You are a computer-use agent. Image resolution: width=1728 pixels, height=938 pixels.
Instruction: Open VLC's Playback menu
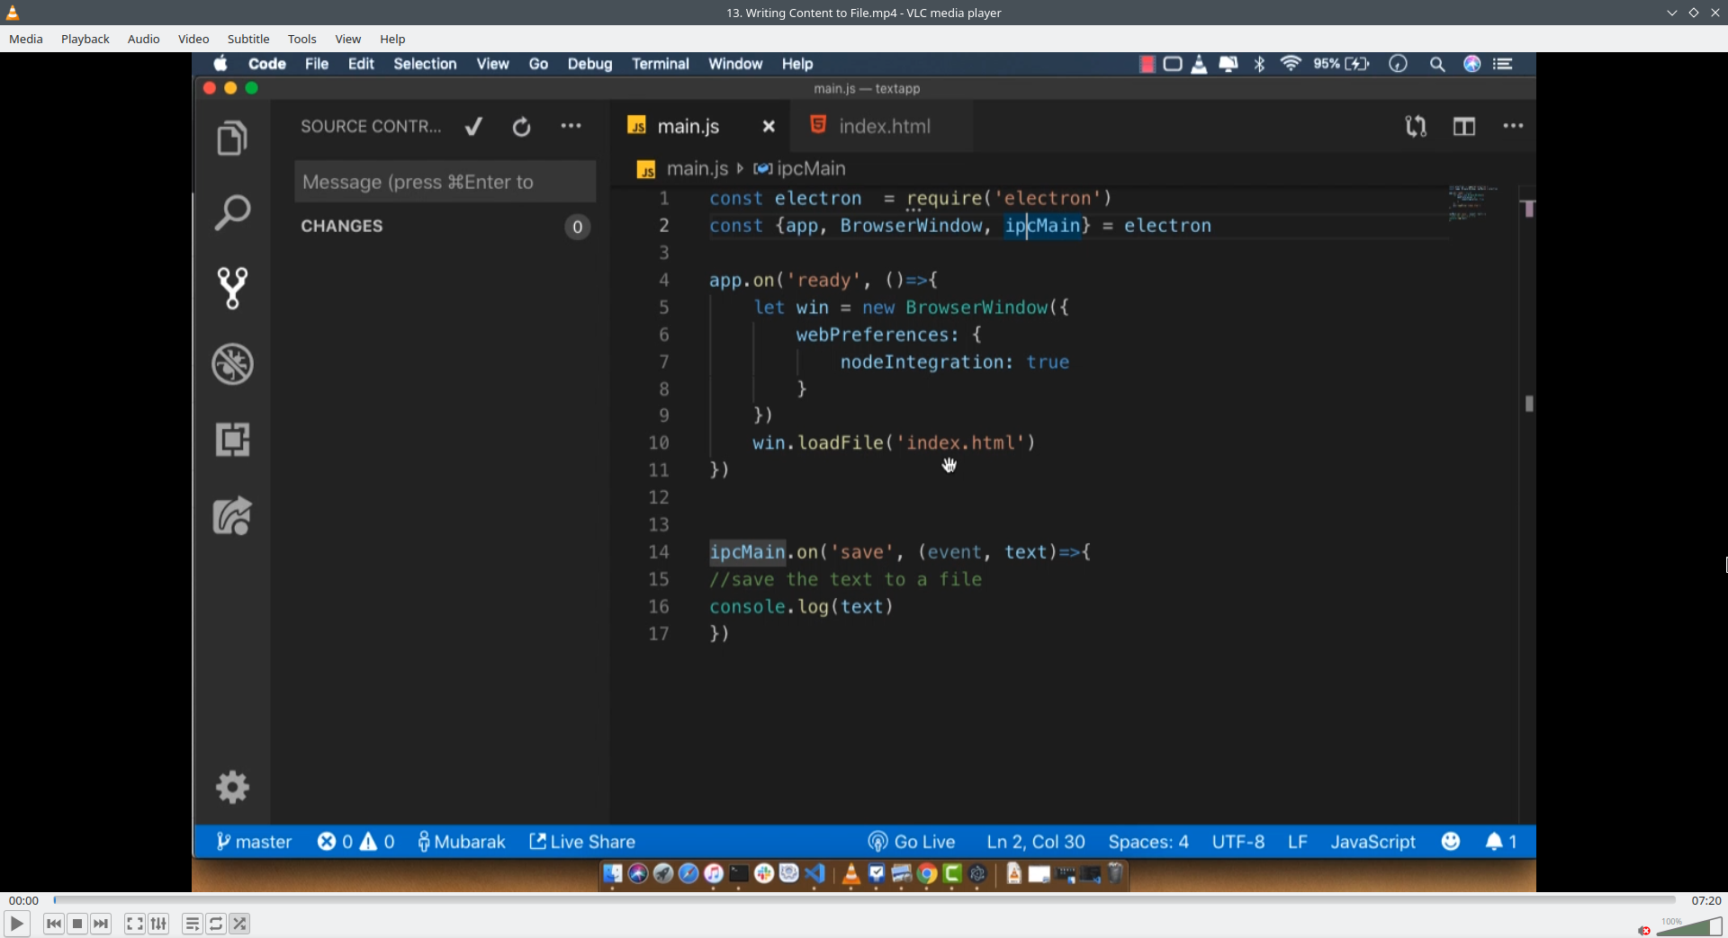pyautogui.click(x=85, y=39)
